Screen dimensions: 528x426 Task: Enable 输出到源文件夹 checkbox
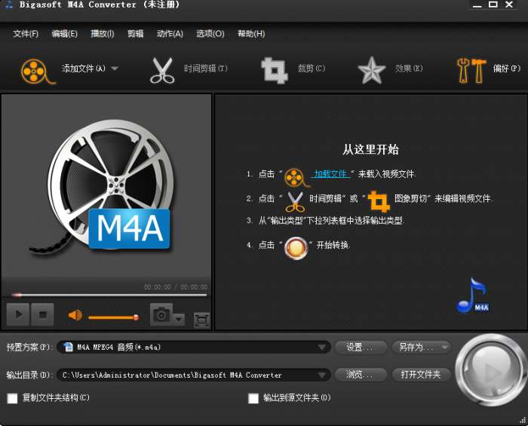point(253,398)
